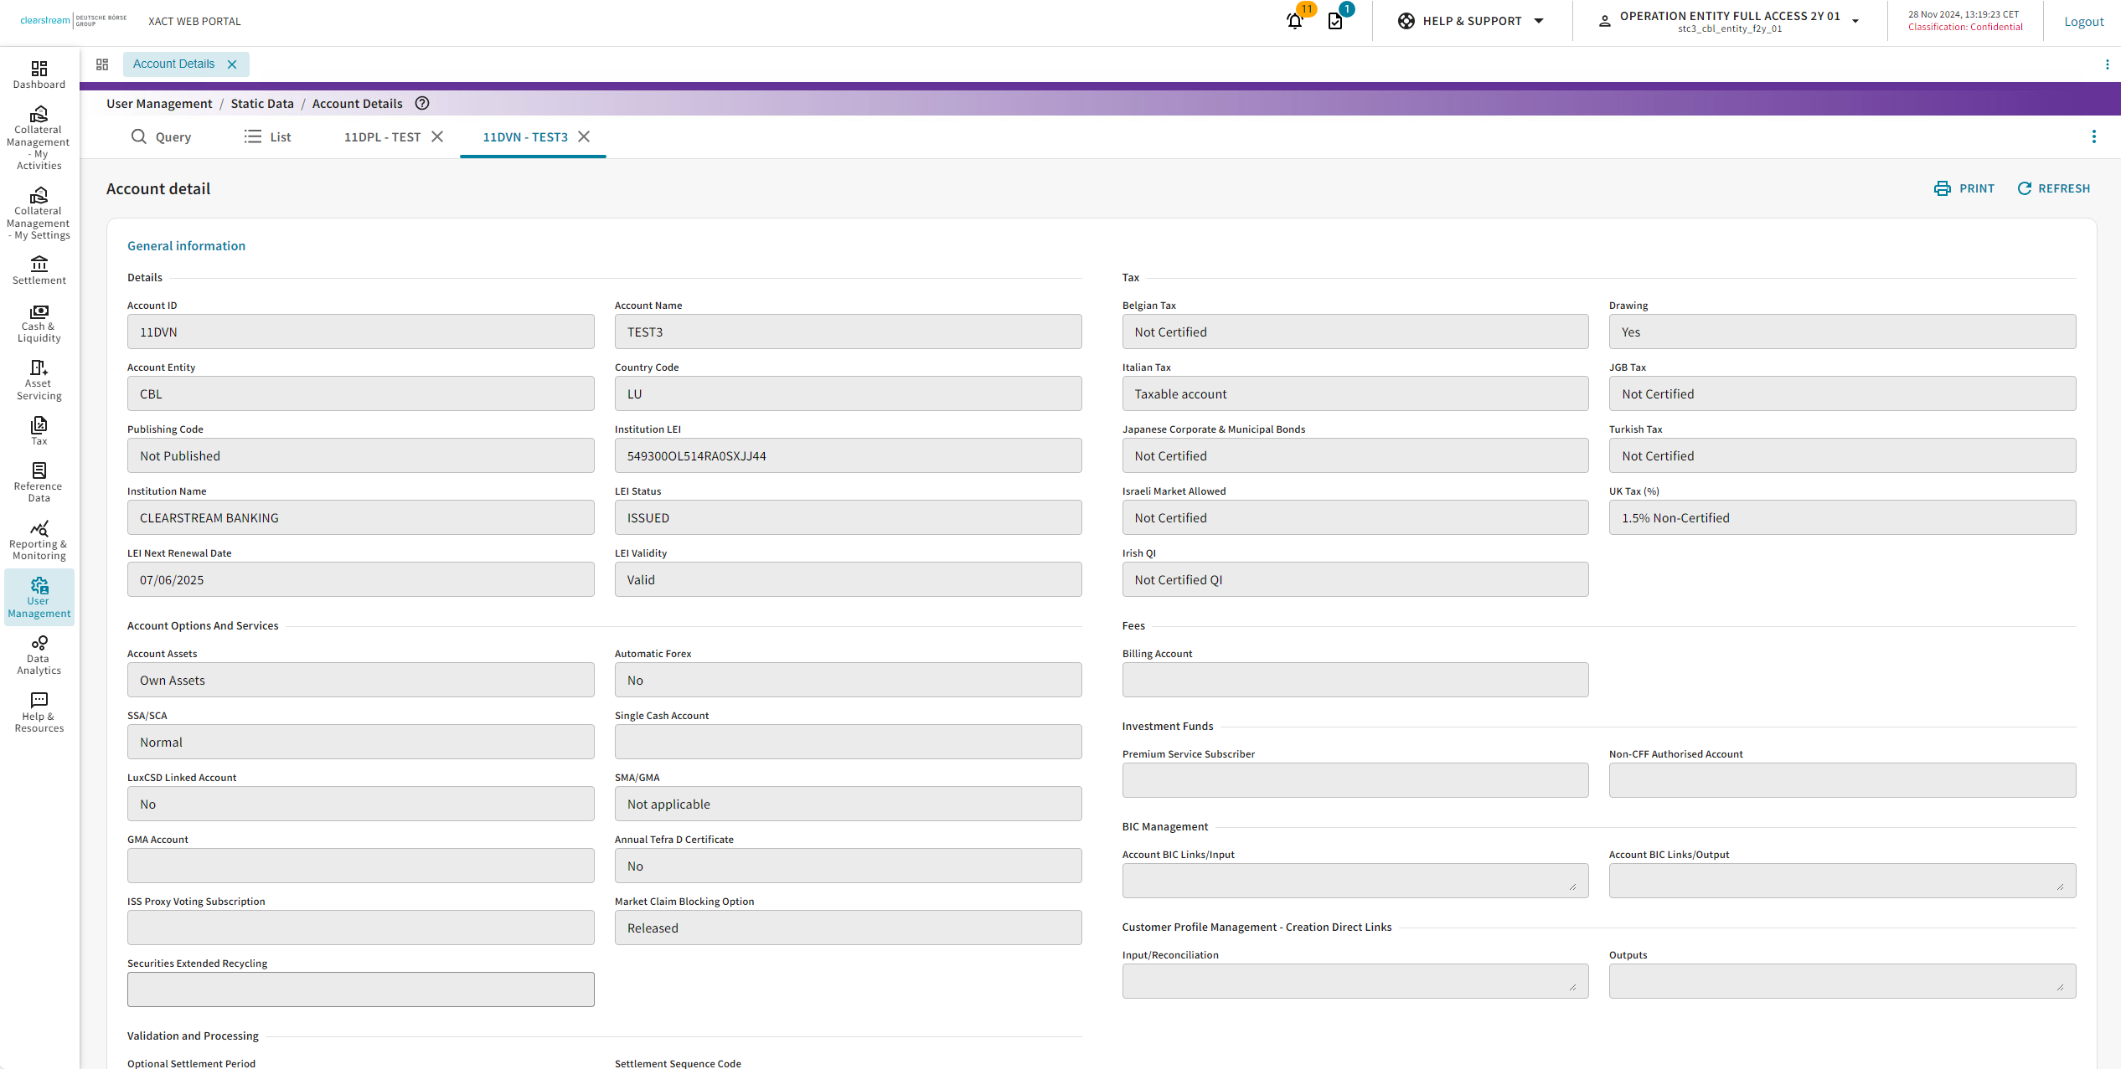Click the Account Details help question icon
The height and width of the screenshot is (1069, 2121).
[x=422, y=104]
